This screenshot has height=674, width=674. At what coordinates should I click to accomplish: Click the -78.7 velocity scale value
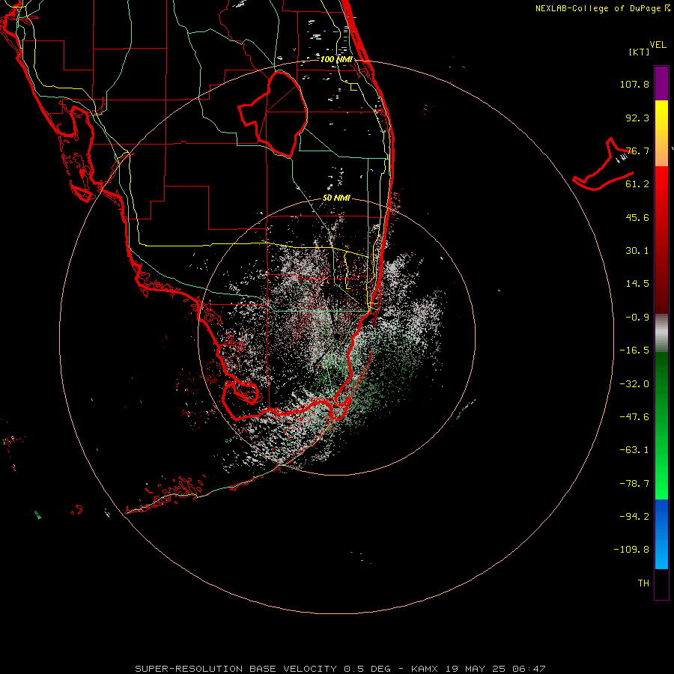(x=634, y=484)
